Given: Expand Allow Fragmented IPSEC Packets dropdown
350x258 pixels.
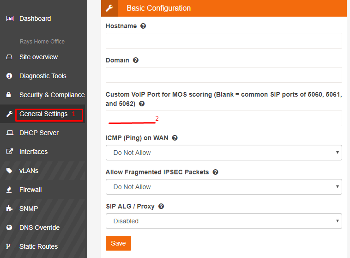Looking at the screenshot, I should (x=224, y=187).
